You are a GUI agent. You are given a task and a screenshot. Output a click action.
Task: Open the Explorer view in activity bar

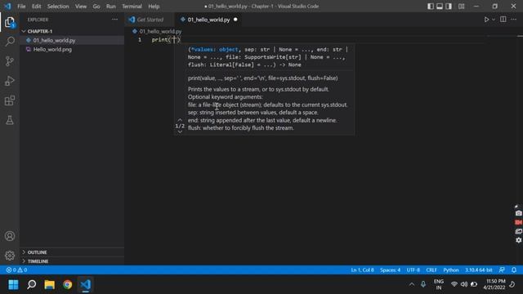(x=10, y=22)
